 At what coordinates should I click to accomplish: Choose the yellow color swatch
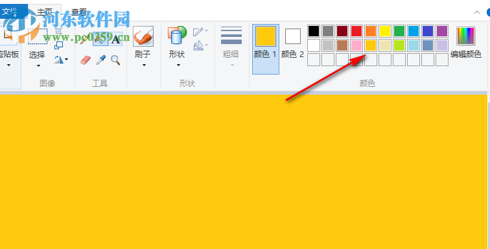tap(385, 31)
